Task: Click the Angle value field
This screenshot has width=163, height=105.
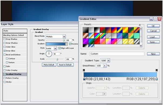Action: [56, 54]
